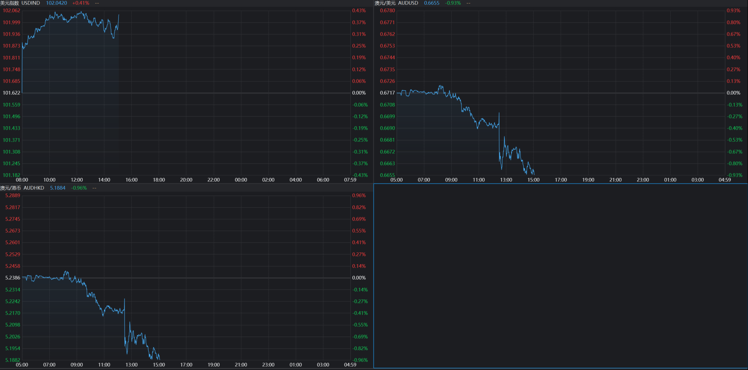Click the -0.69% percent axis label
The width and height of the screenshot is (748, 370).
360,337
